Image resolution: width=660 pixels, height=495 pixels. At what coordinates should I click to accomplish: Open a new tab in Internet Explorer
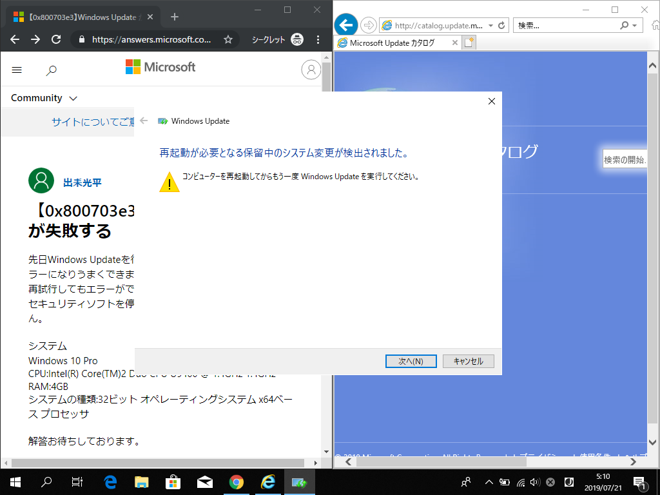[469, 43]
